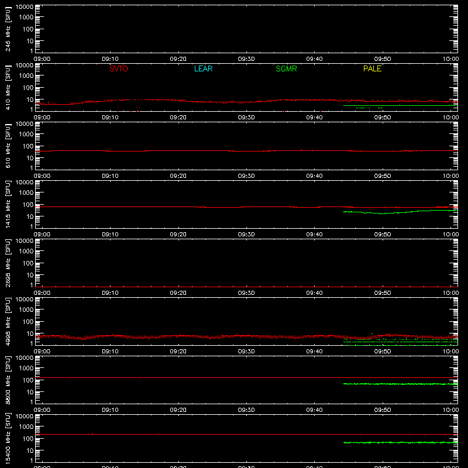
Task: Select the 610 MHz [SFU] axis title
Action: click(x=8, y=146)
